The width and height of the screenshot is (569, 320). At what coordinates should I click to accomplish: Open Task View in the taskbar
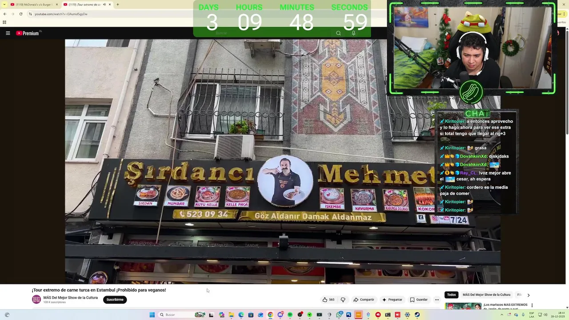pyautogui.click(x=211, y=315)
